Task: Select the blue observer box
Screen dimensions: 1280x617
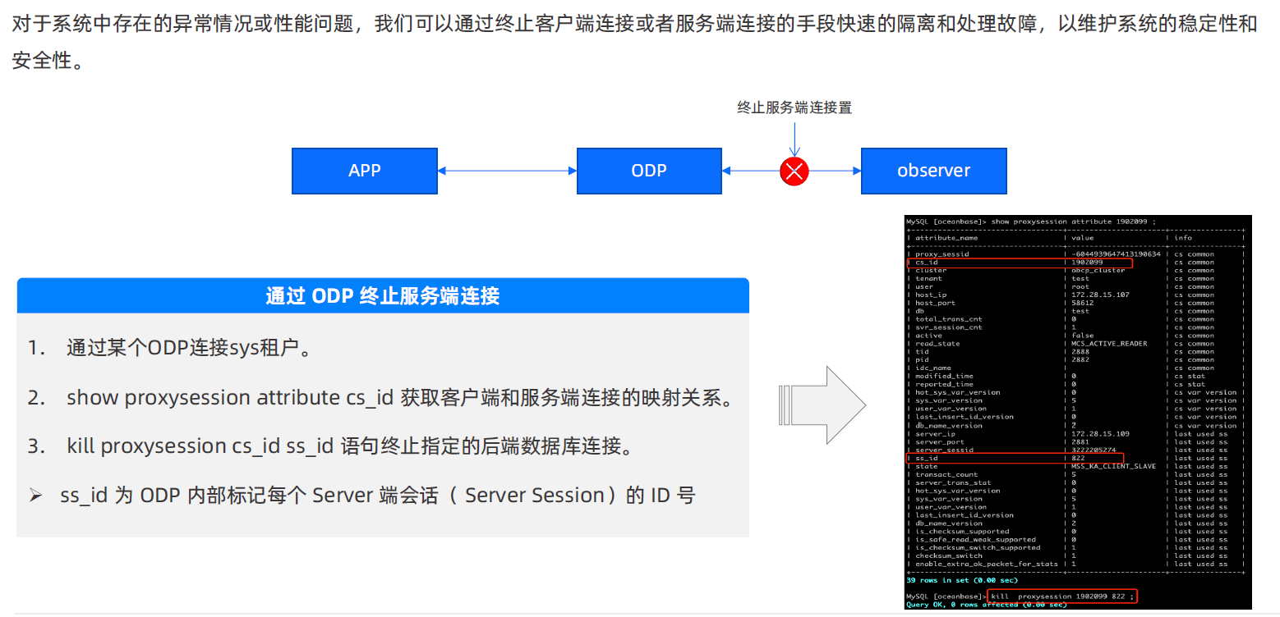Action: coord(933,171)
